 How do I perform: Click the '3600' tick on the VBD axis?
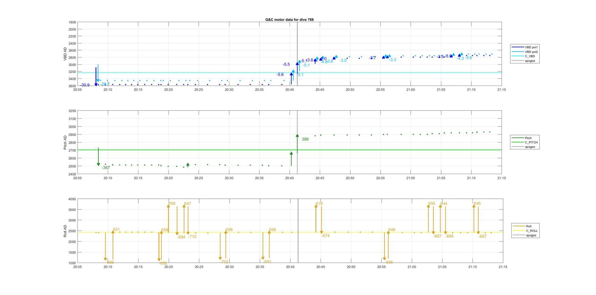click(x=72, y=86)
